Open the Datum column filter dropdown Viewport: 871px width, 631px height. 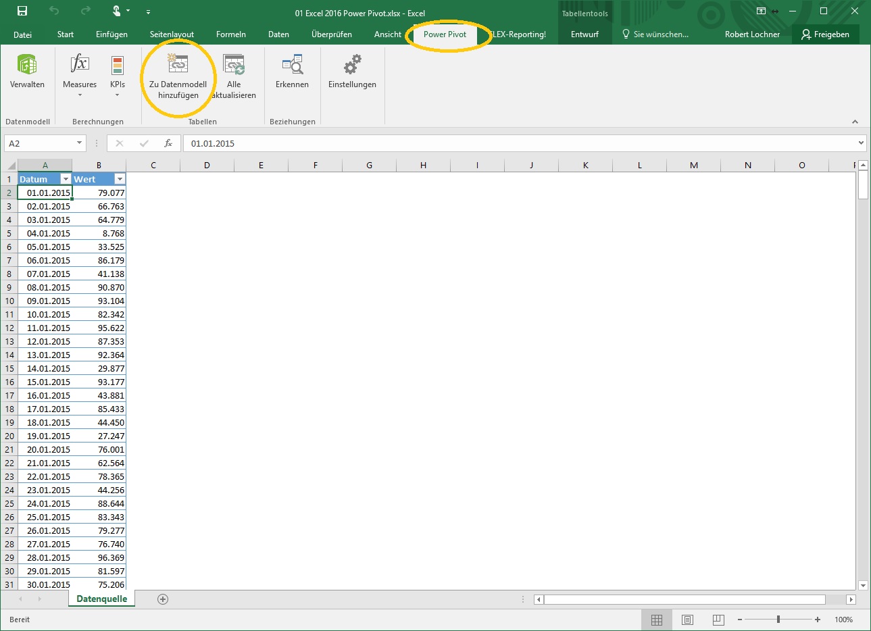[66, 179]
